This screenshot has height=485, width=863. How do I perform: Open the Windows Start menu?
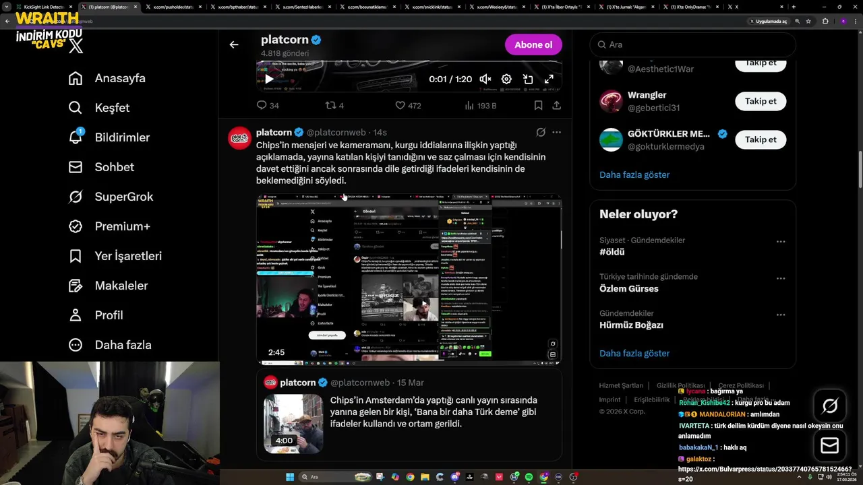click(x=290, y=477)
